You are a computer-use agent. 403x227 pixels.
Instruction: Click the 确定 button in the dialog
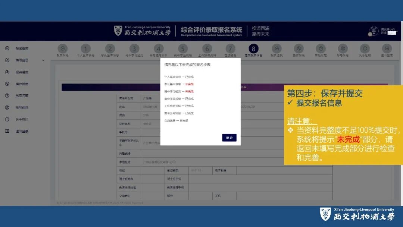click(229, 138)
